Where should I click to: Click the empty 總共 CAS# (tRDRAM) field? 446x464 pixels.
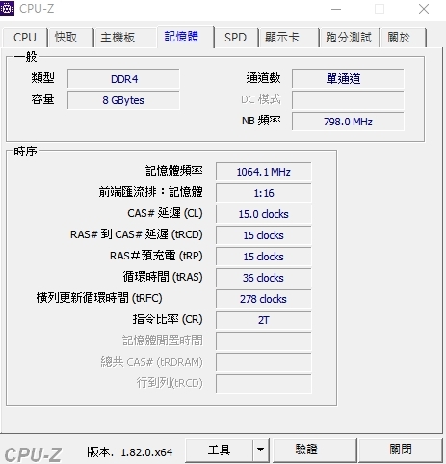pos(264,363)
